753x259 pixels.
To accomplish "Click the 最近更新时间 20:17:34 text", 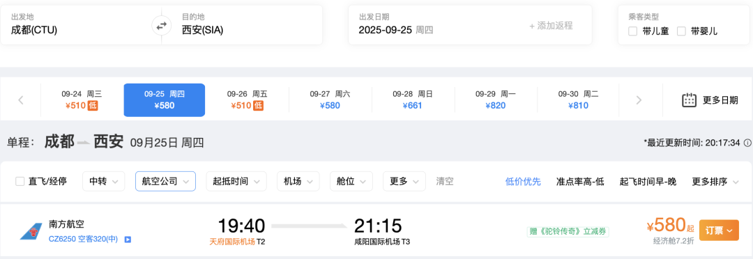I will pos(692,143).
